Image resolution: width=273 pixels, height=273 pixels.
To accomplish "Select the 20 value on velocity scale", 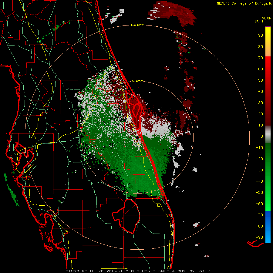I will click(261, 114).
